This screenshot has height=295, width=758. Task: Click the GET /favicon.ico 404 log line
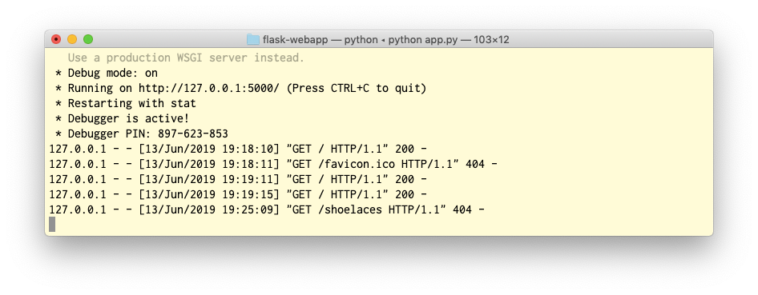coord(273,164)
